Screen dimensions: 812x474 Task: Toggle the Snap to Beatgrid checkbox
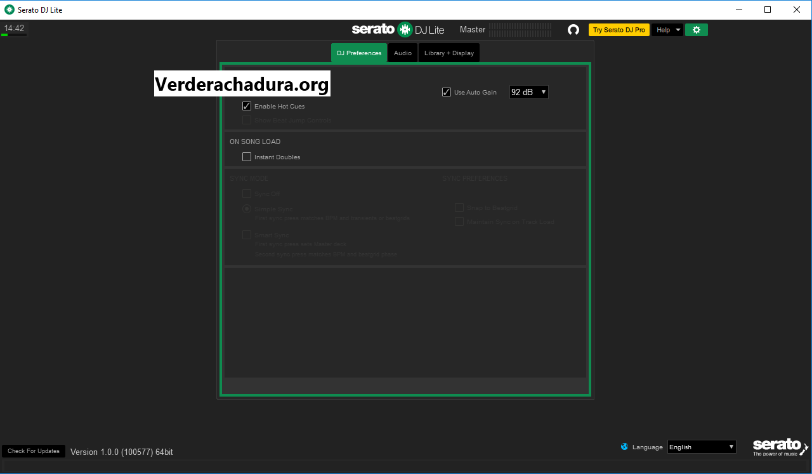(459, 207)
